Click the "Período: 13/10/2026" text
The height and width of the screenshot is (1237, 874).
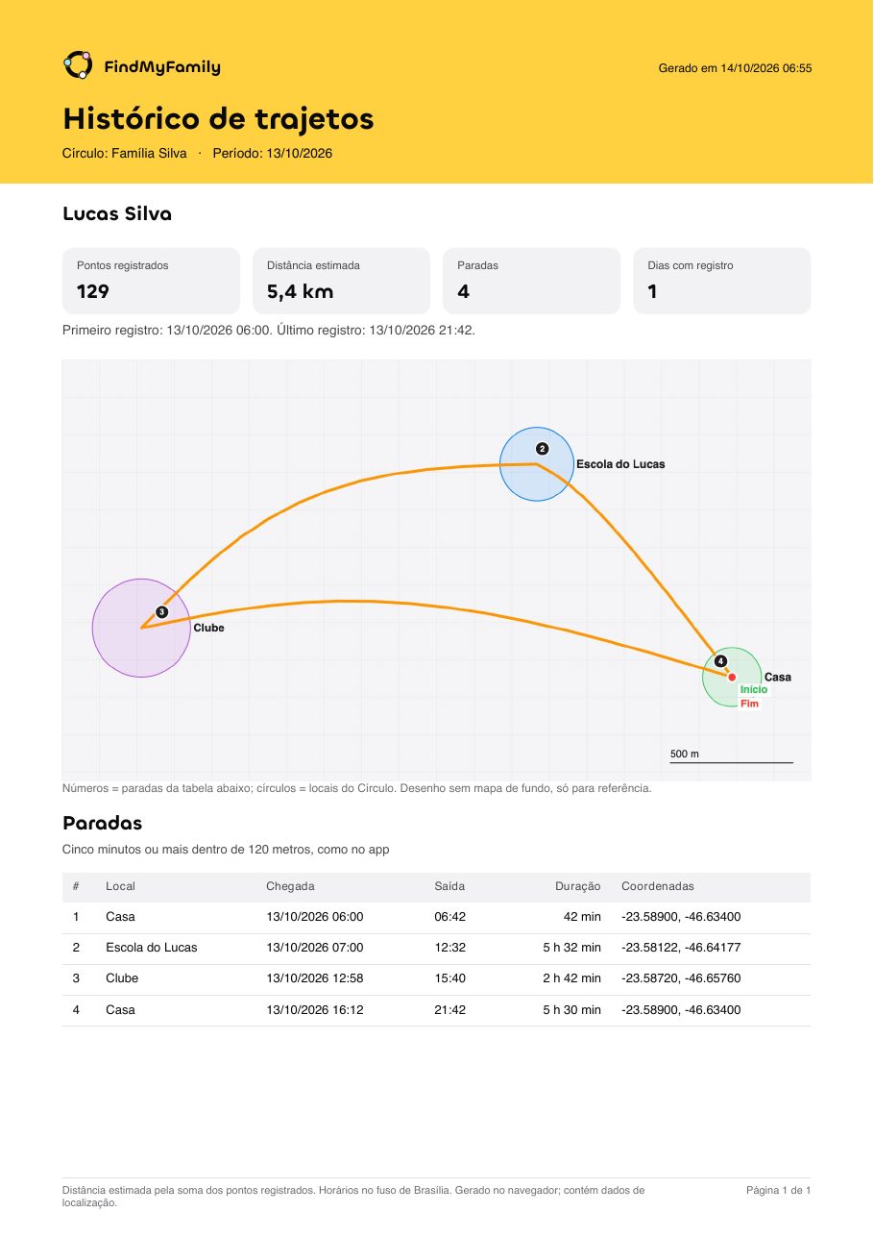click(273, 153)
